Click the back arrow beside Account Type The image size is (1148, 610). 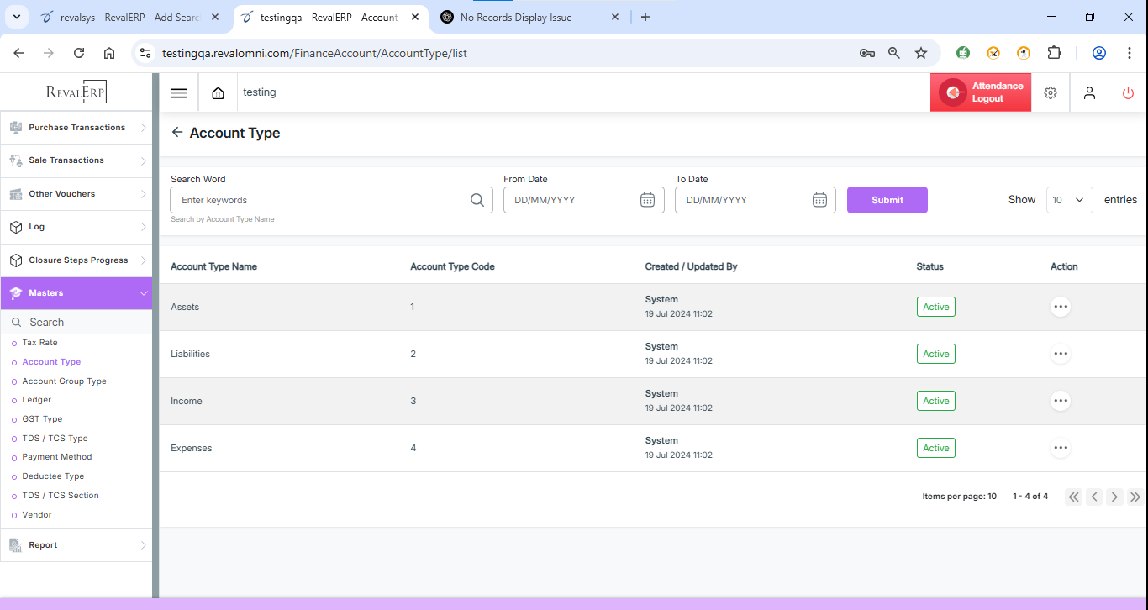click(x=176, y=133)
